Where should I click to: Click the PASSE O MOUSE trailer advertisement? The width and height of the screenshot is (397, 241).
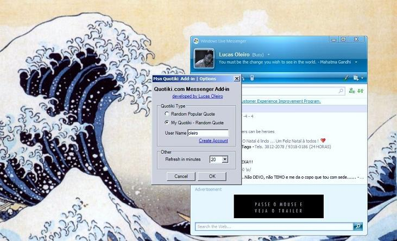(x=279, y=206)
